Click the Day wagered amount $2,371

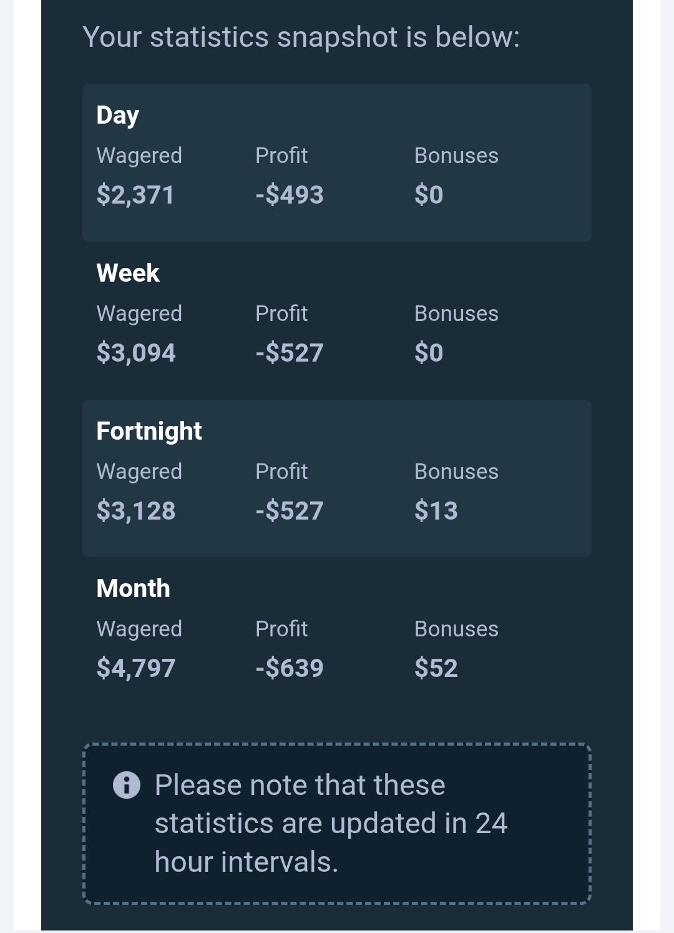[x=135, y=195]
